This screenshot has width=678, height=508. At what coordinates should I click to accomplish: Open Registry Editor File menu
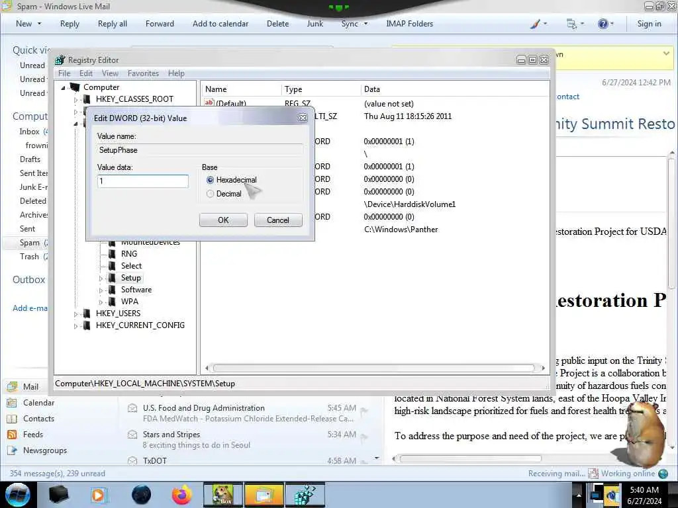64,73
